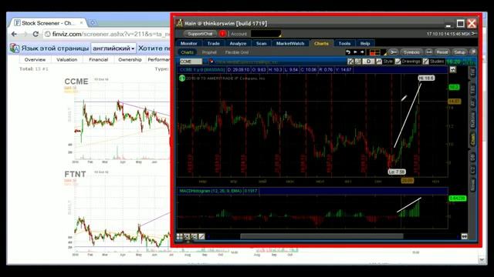Click the highlighted Chart gadget in right sidebar

(x=472, y=139)
